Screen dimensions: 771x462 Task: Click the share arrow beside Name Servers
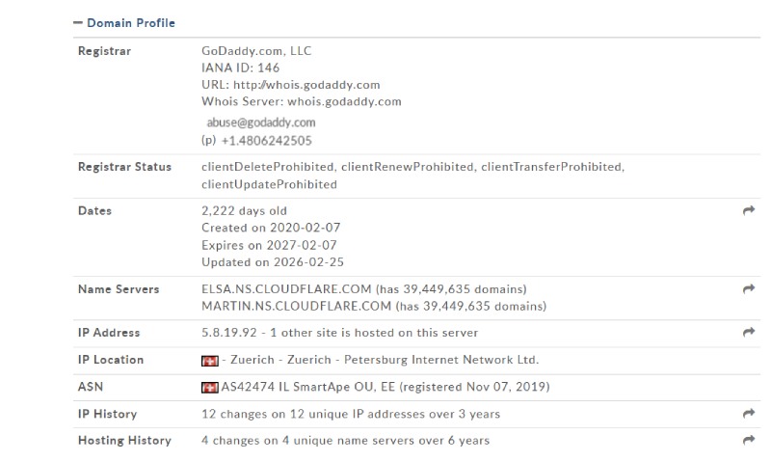click(749, 289)
